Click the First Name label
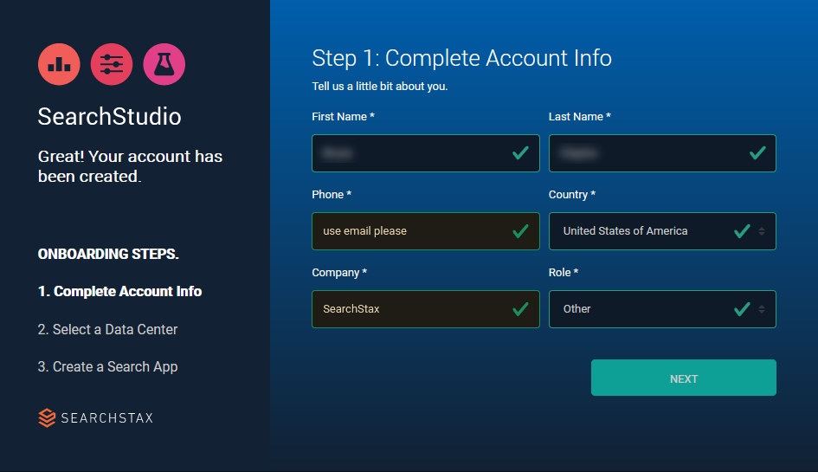 coord(344,117)
